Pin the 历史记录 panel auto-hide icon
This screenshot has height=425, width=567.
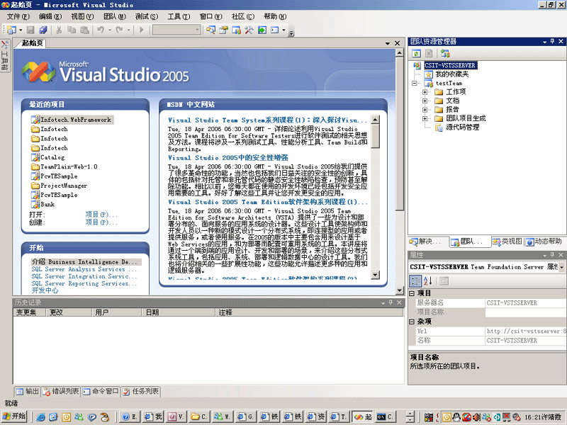point(391,302)
